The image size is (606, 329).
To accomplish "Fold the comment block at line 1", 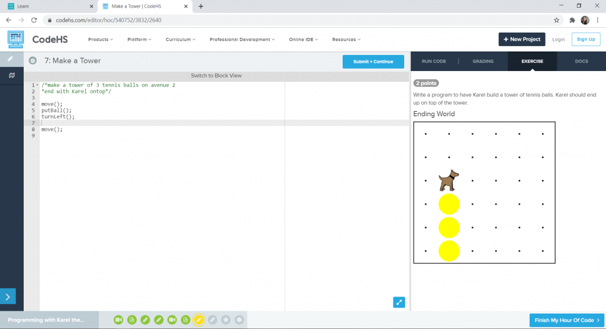I will (37, 85).
